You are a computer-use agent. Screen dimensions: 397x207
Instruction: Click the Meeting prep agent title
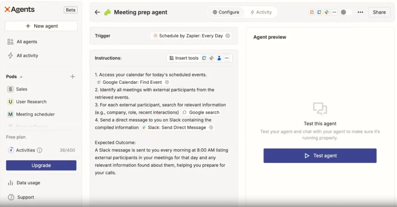pyautogui.click(x=140, y=12)
